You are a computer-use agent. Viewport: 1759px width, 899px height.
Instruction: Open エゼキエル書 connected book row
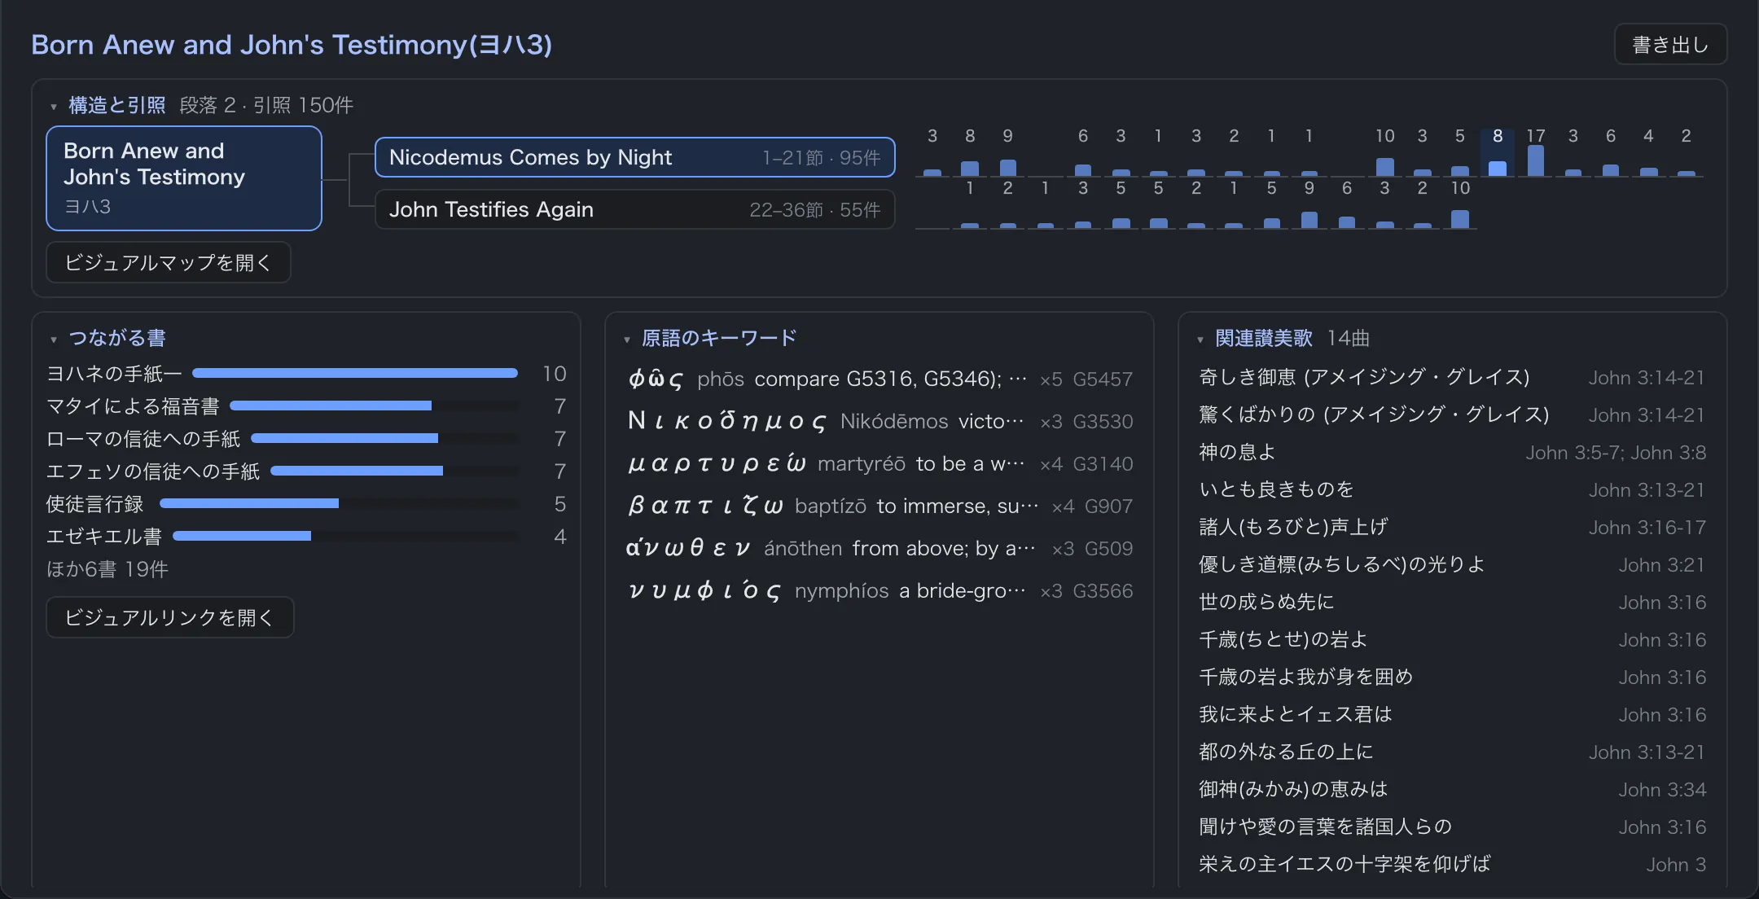(x=306, y=537)
